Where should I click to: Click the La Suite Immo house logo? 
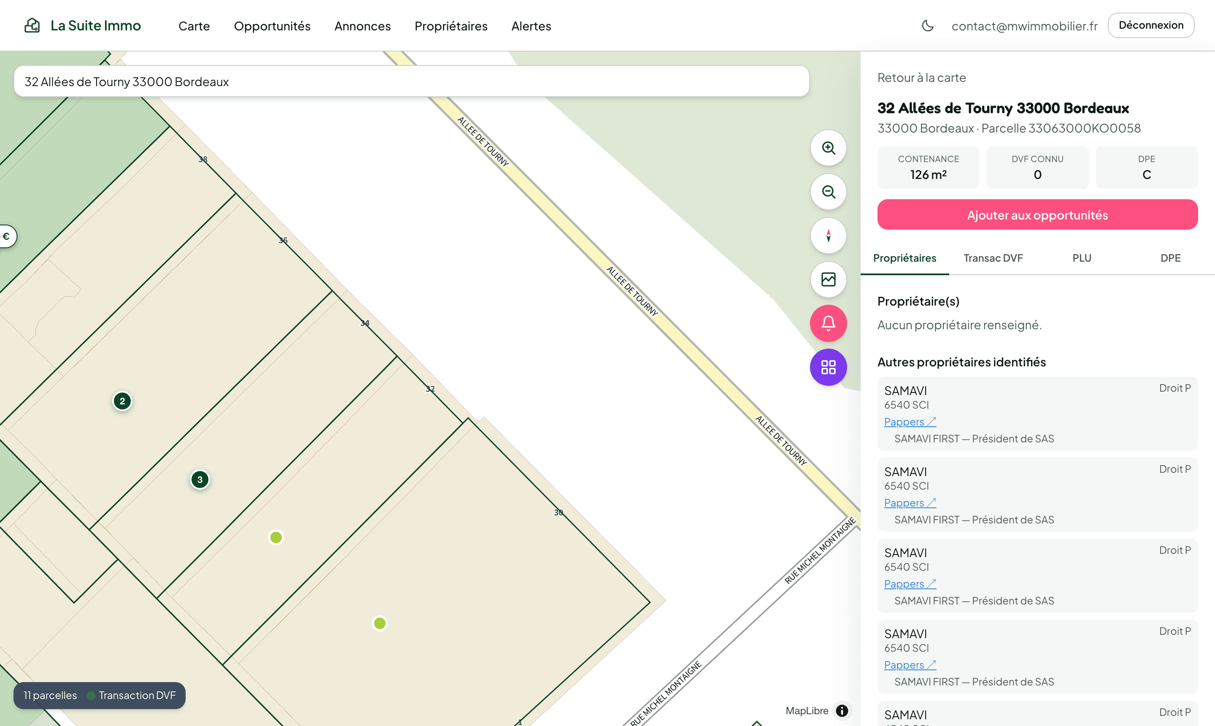32,25
